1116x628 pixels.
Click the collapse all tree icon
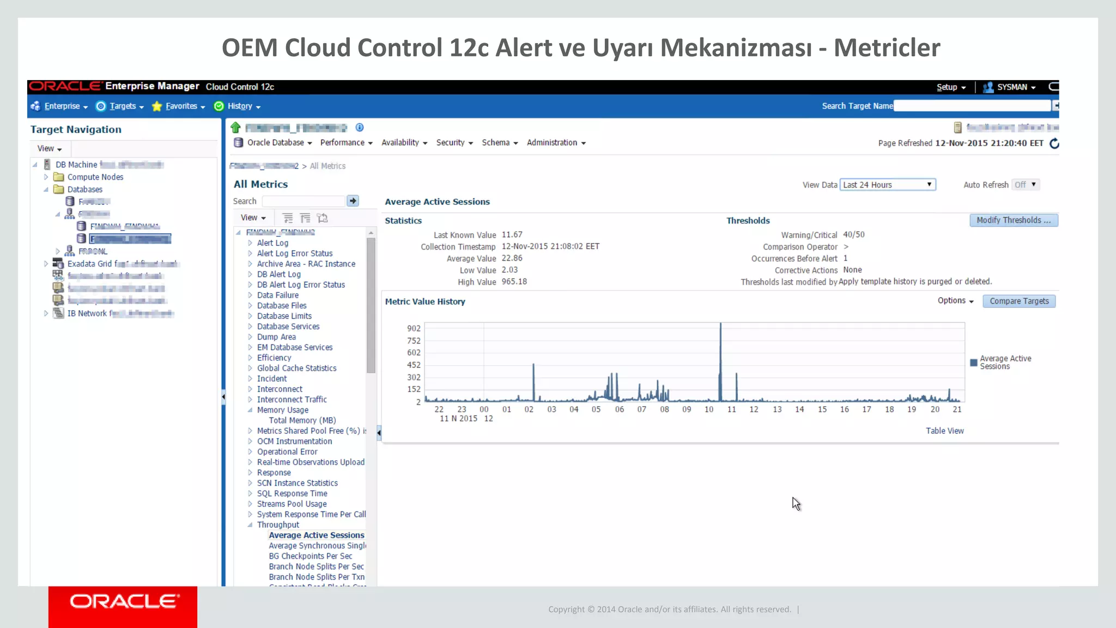[x=305, y=218]
